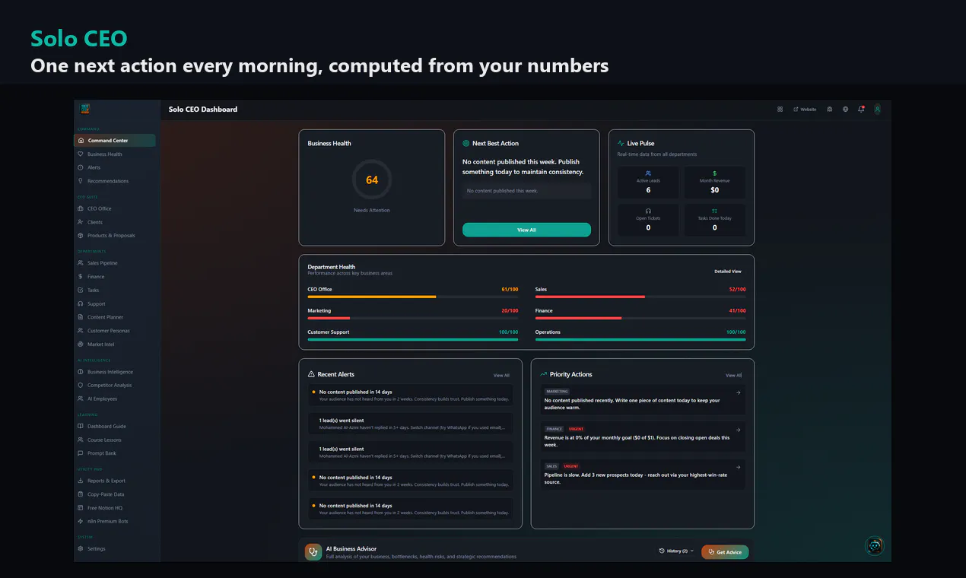Click the Recommendations lightbulb icon

coord(81,181)
